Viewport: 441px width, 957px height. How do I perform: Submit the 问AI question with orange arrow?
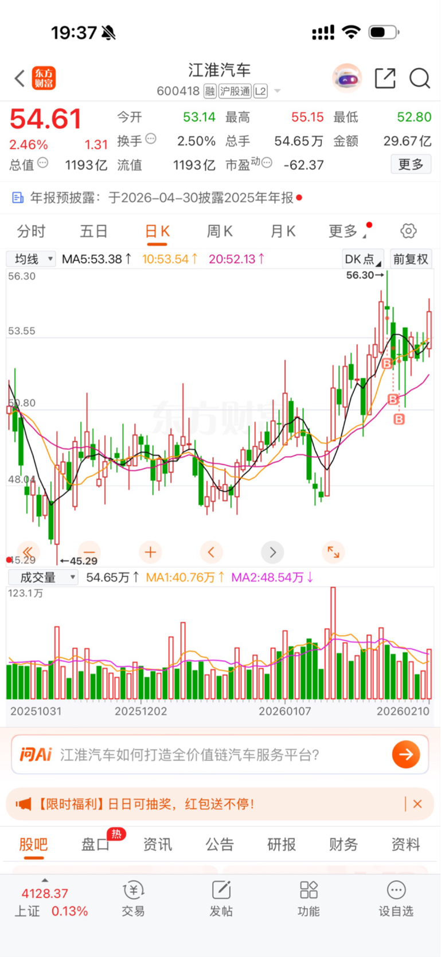click(x=406, y=754)
